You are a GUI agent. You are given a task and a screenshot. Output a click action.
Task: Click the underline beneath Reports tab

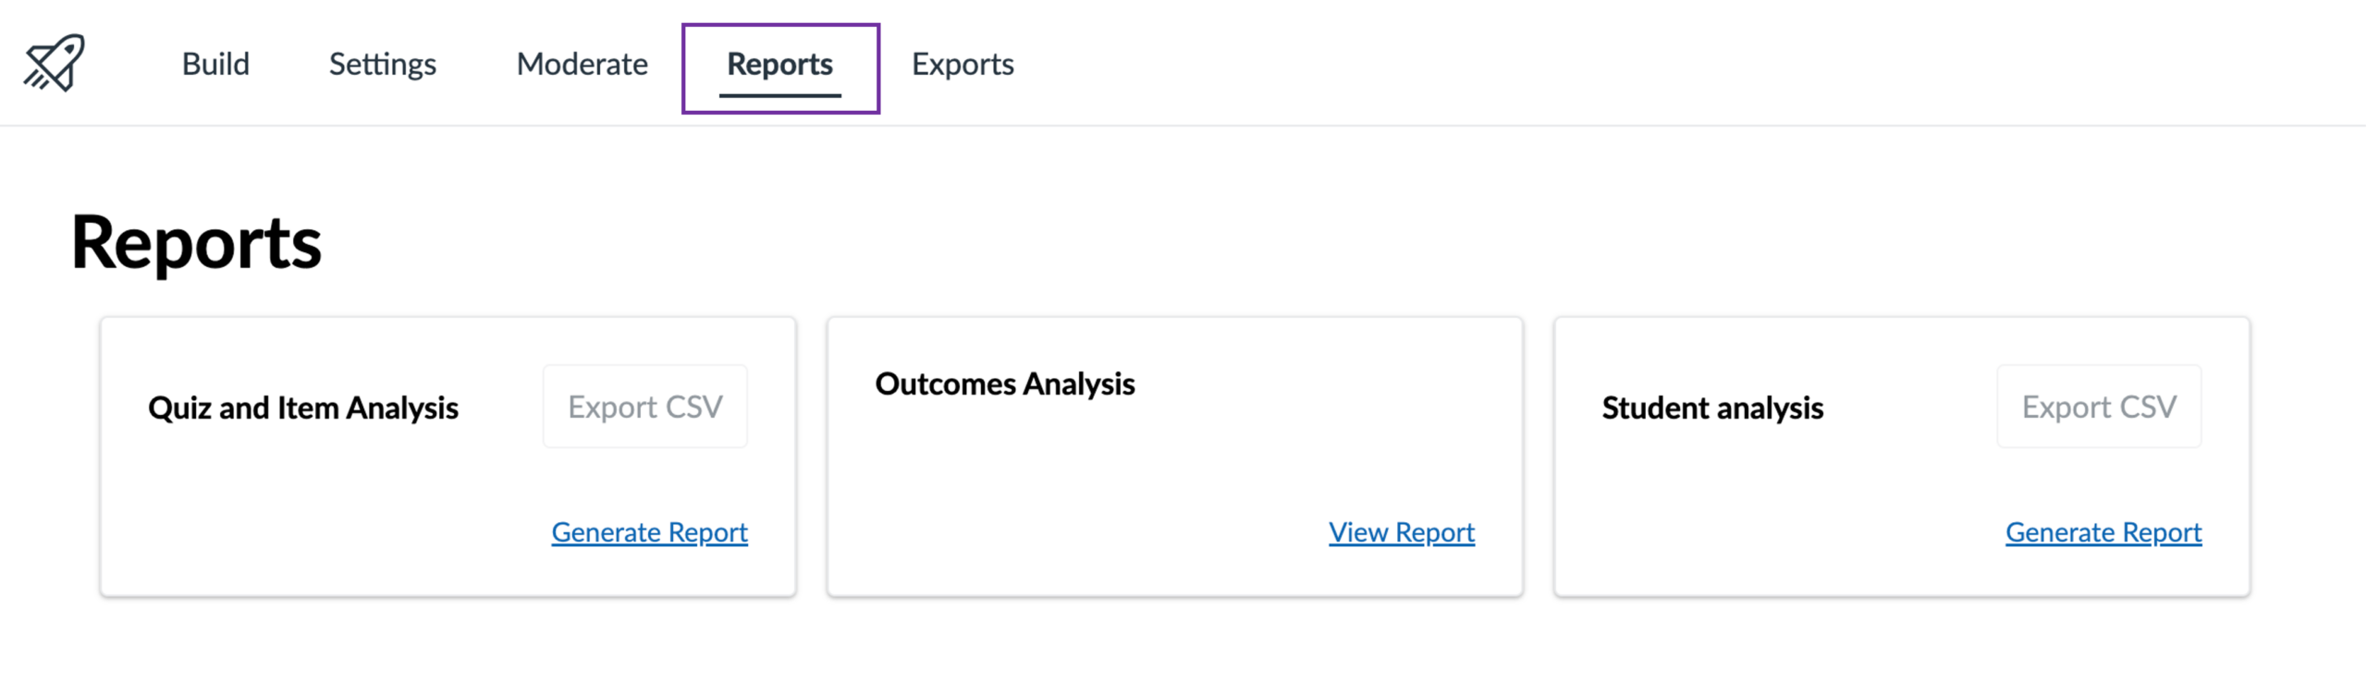coord(779,92)
